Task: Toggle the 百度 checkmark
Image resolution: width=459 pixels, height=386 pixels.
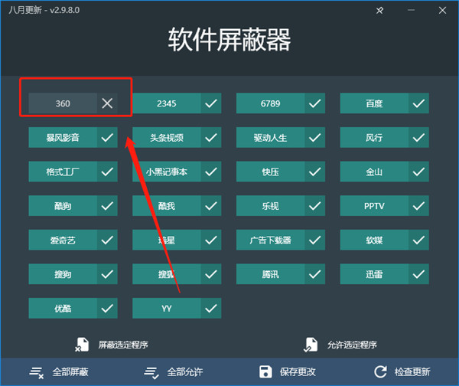Action: pos(418,103)
